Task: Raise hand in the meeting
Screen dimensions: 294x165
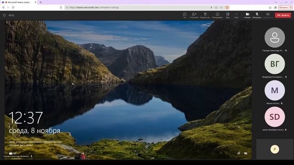Action: [x=205, y=15]
